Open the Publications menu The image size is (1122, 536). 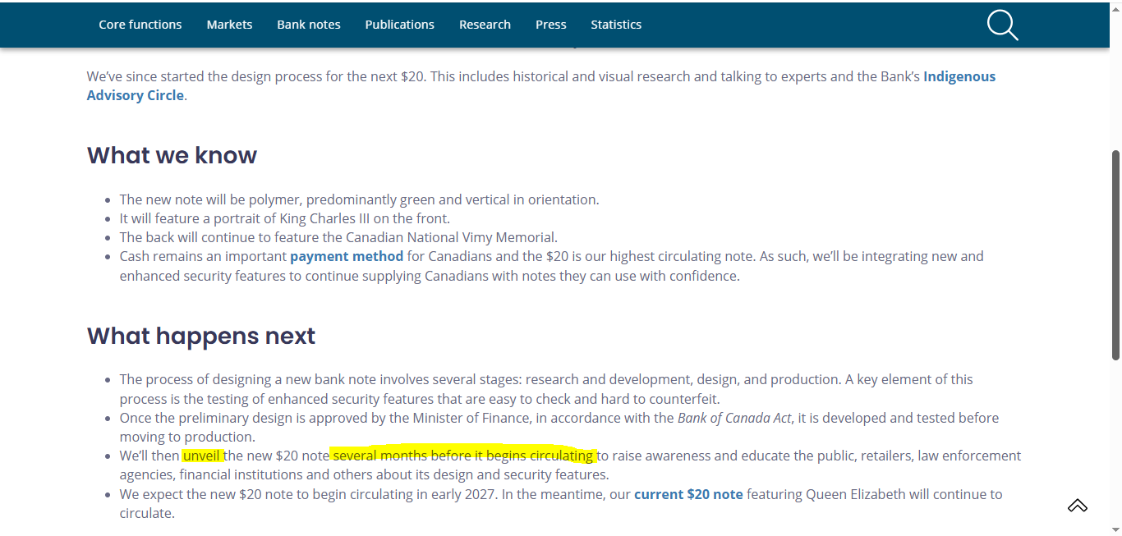(399, 25)
